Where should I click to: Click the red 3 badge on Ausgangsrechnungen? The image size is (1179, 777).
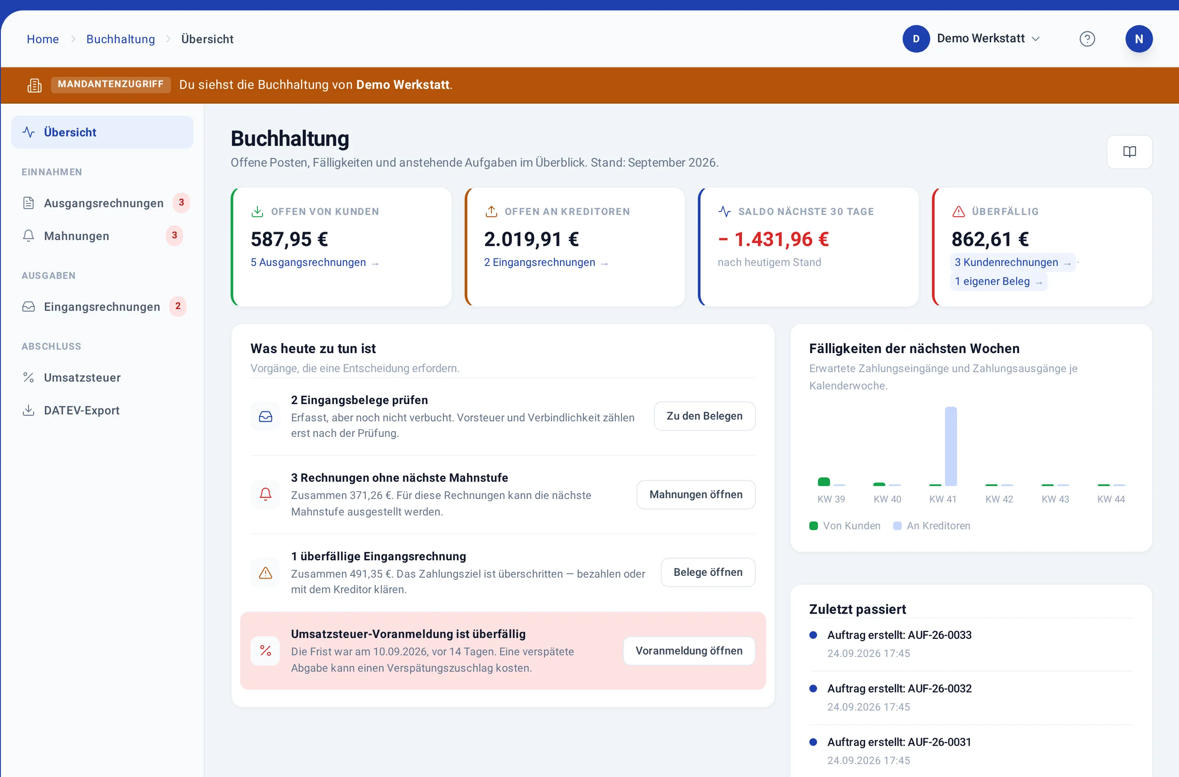[x=181, y=203]
